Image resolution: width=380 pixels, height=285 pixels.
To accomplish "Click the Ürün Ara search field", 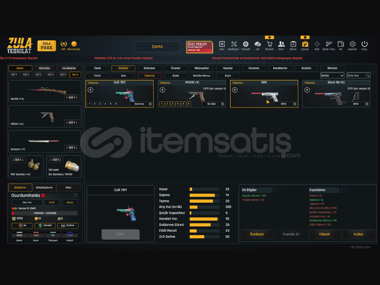I will pyautogui.click(x=359, y=76).
